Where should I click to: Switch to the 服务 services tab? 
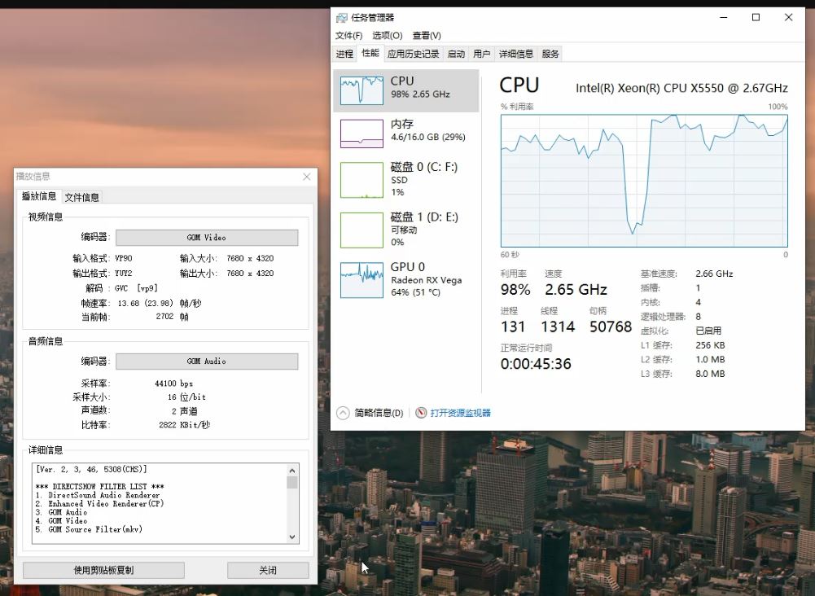click(x=549, y=54)
